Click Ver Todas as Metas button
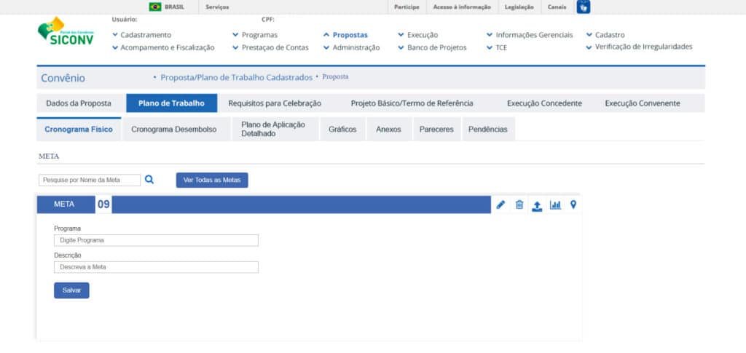Viewport: 746px width, 353px height. point(212,180)
